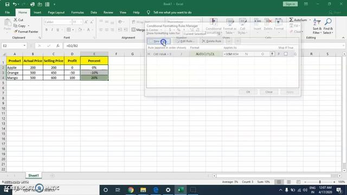Click the AutoSum sigma icon
The height and width of the screenshot is (195, 347).
click(291, 20)
